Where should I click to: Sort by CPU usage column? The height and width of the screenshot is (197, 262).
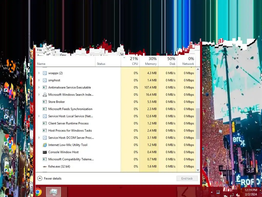click(x=130, y=61)
